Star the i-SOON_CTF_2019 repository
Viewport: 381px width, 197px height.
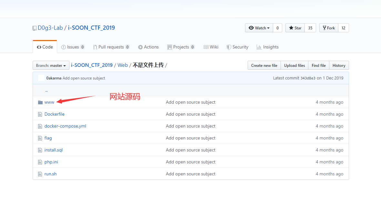[x=295, y=28]
